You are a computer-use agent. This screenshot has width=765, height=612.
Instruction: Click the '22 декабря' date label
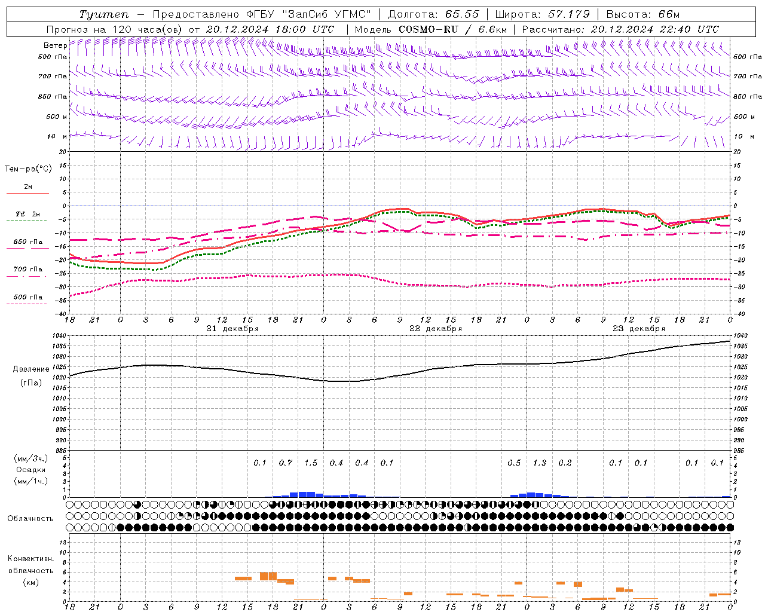point(436,329)
